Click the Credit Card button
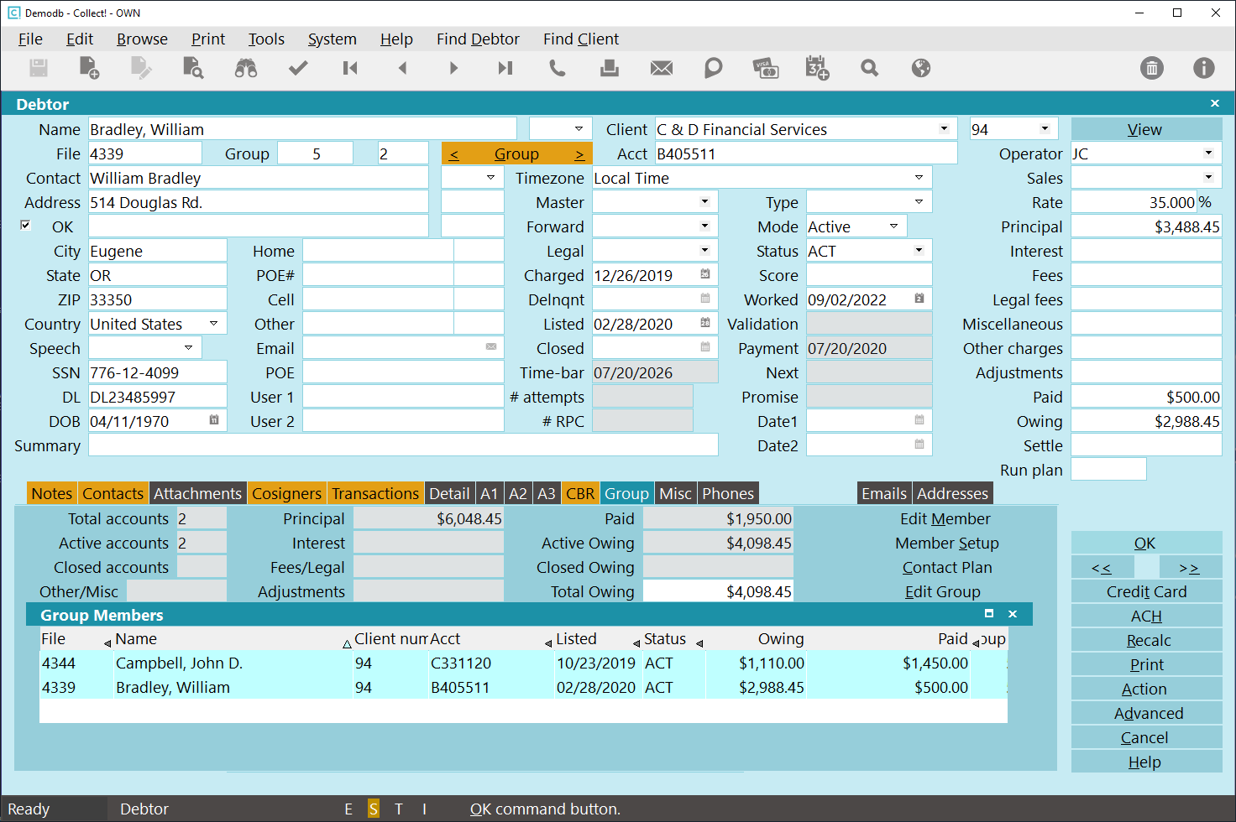1236x822 pixels. (1146, 591)
